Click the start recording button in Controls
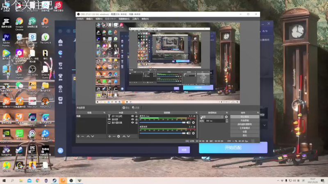 [244, 121]
